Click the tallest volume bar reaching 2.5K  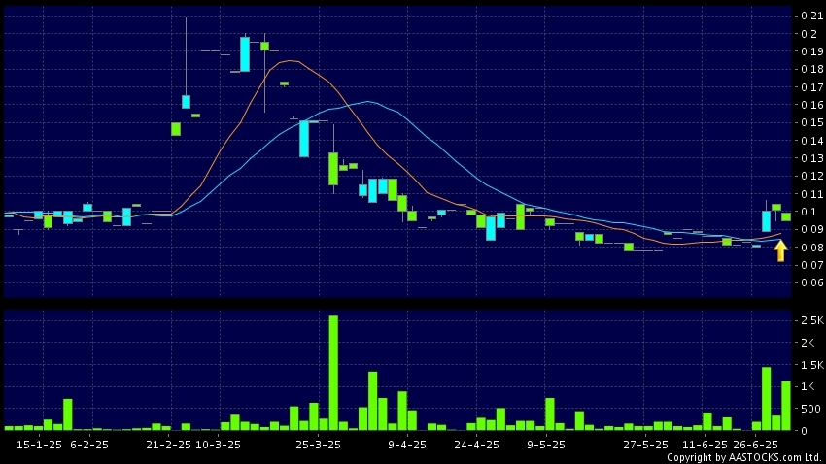coord(333,373)
